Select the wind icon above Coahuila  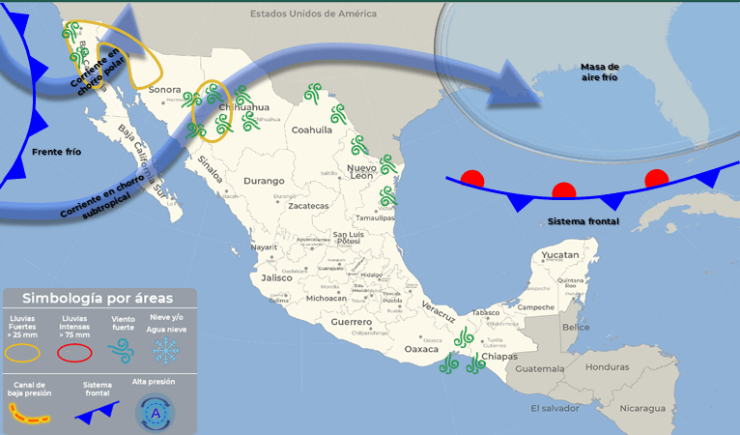pyautogui.click(x=313, y=94)
